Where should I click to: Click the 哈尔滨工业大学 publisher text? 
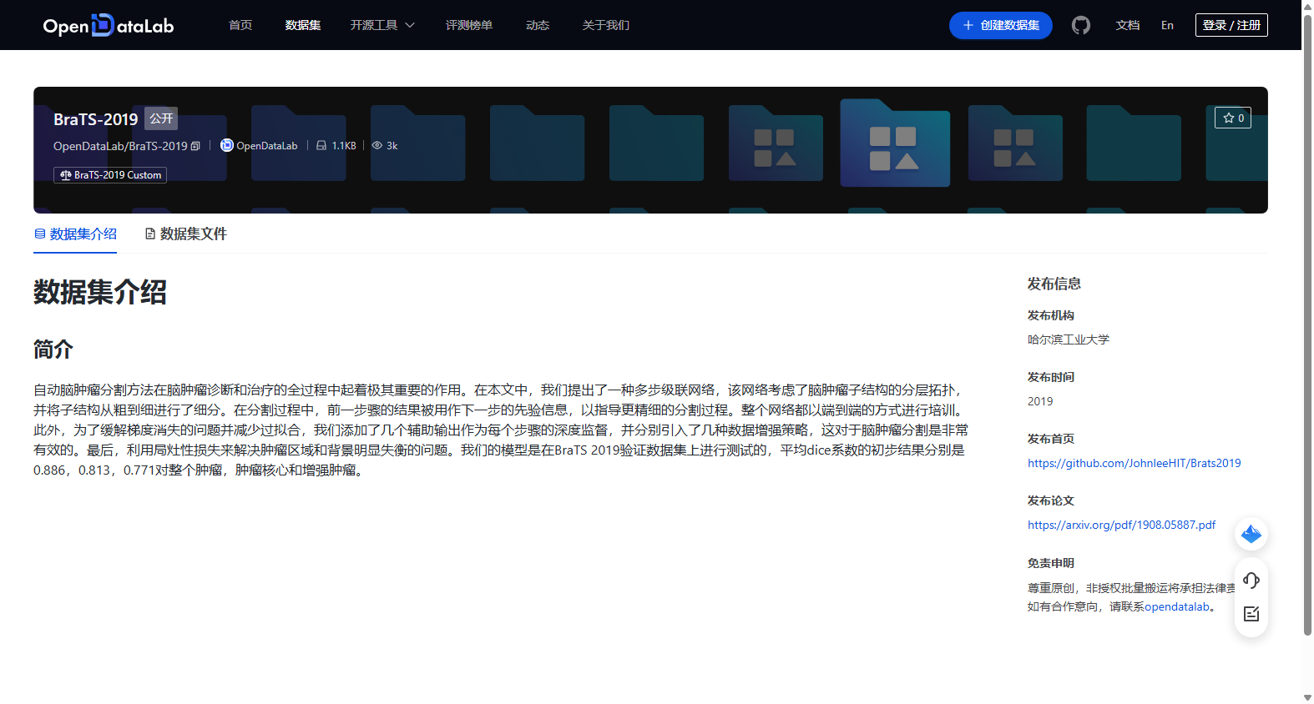[1069, 339]
